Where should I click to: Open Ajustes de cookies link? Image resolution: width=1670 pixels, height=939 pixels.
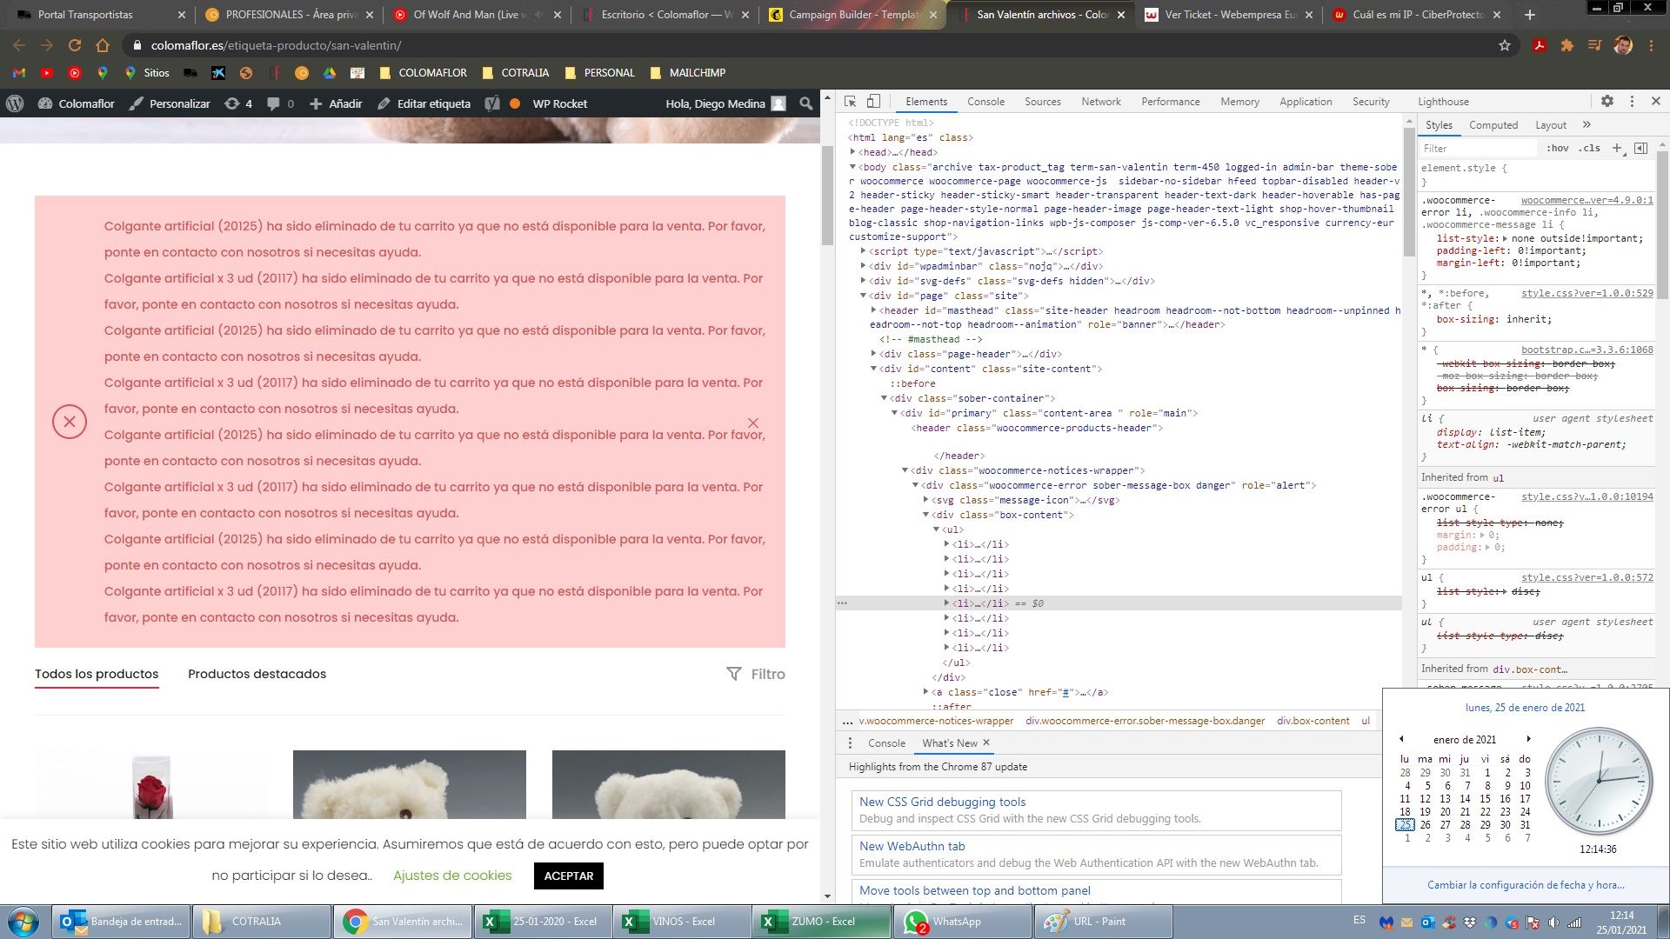(452, 876)
